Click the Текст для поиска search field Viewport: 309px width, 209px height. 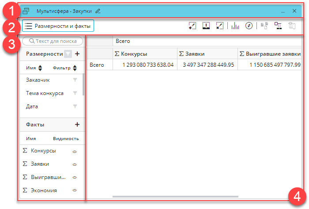tap(53, 41)
